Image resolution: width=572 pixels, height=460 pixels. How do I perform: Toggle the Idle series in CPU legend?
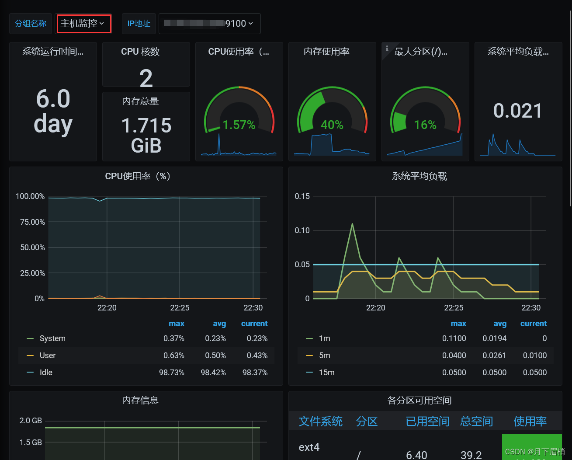[46, 373]
